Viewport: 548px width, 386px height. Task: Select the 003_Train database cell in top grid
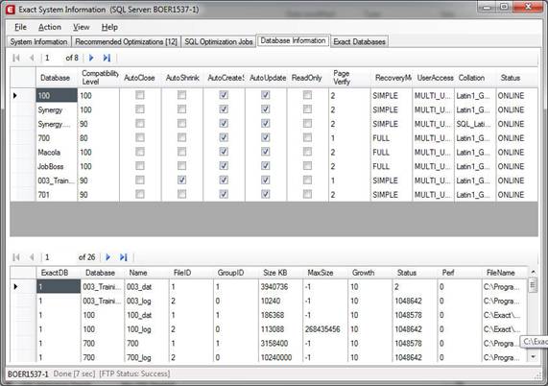[57, 181]
